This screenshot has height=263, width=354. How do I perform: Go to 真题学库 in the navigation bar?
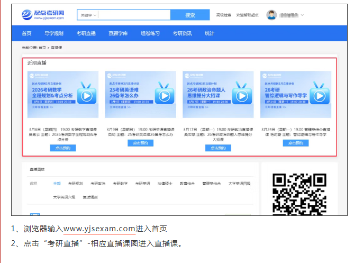118,33
